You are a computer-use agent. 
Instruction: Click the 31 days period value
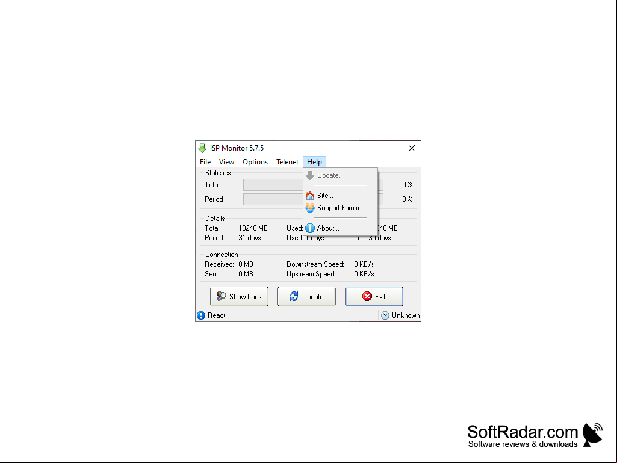tap(249, 238)
